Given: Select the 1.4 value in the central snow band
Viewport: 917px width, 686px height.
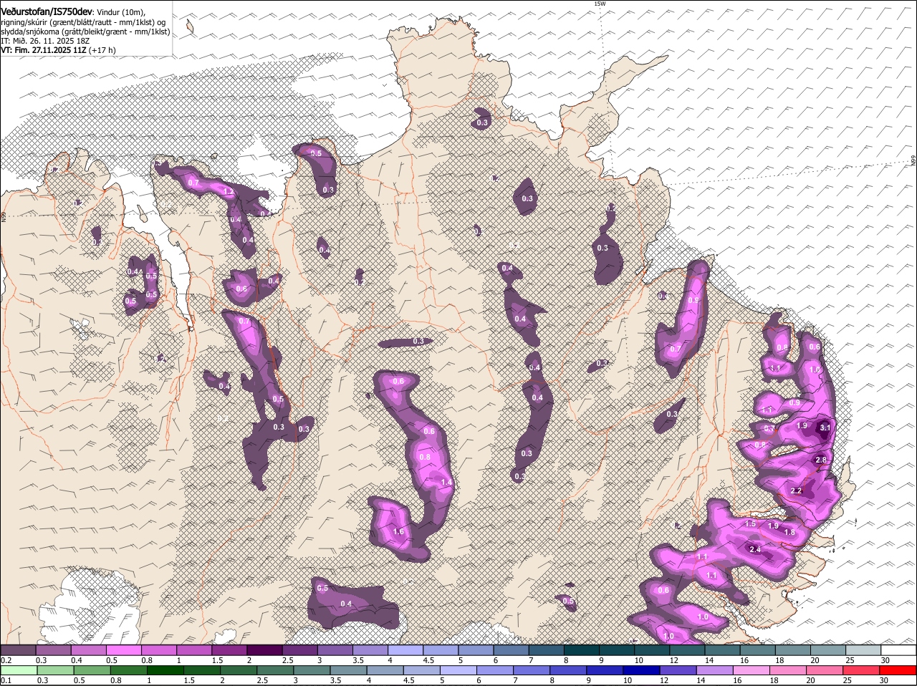Looking at the screenshot, I should click(x=446, y=483).
